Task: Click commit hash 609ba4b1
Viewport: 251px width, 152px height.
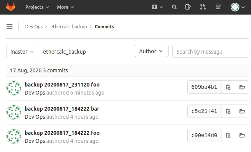Action: click(x=204, y=87)
